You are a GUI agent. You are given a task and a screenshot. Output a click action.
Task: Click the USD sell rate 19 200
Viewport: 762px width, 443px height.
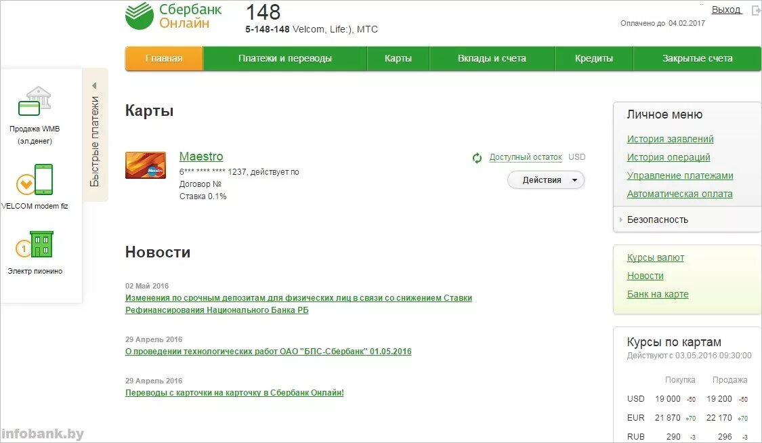coord(719,399)
